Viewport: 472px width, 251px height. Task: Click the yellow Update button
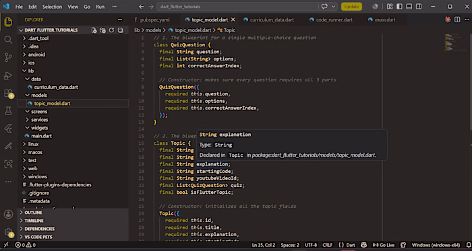pos(351,7)
